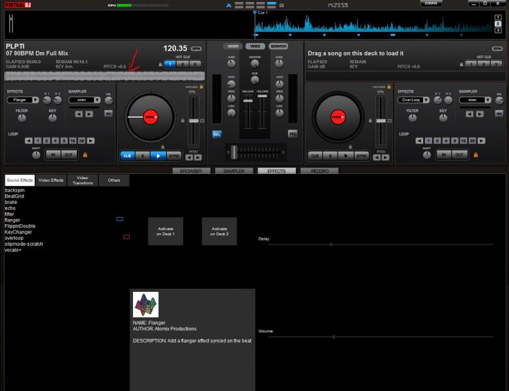Pause the left deck
The height and width of the screenshot is (391, 509).
click(143, 156)
